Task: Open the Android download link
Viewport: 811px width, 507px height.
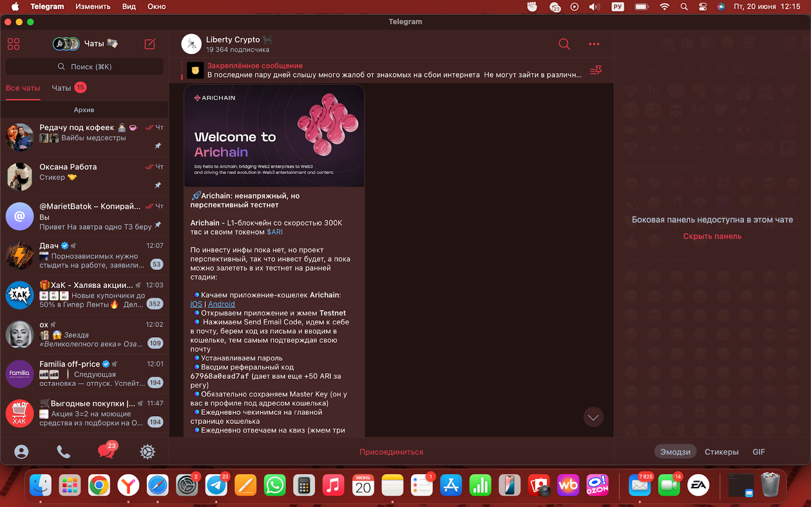Action: pos(222,304)
